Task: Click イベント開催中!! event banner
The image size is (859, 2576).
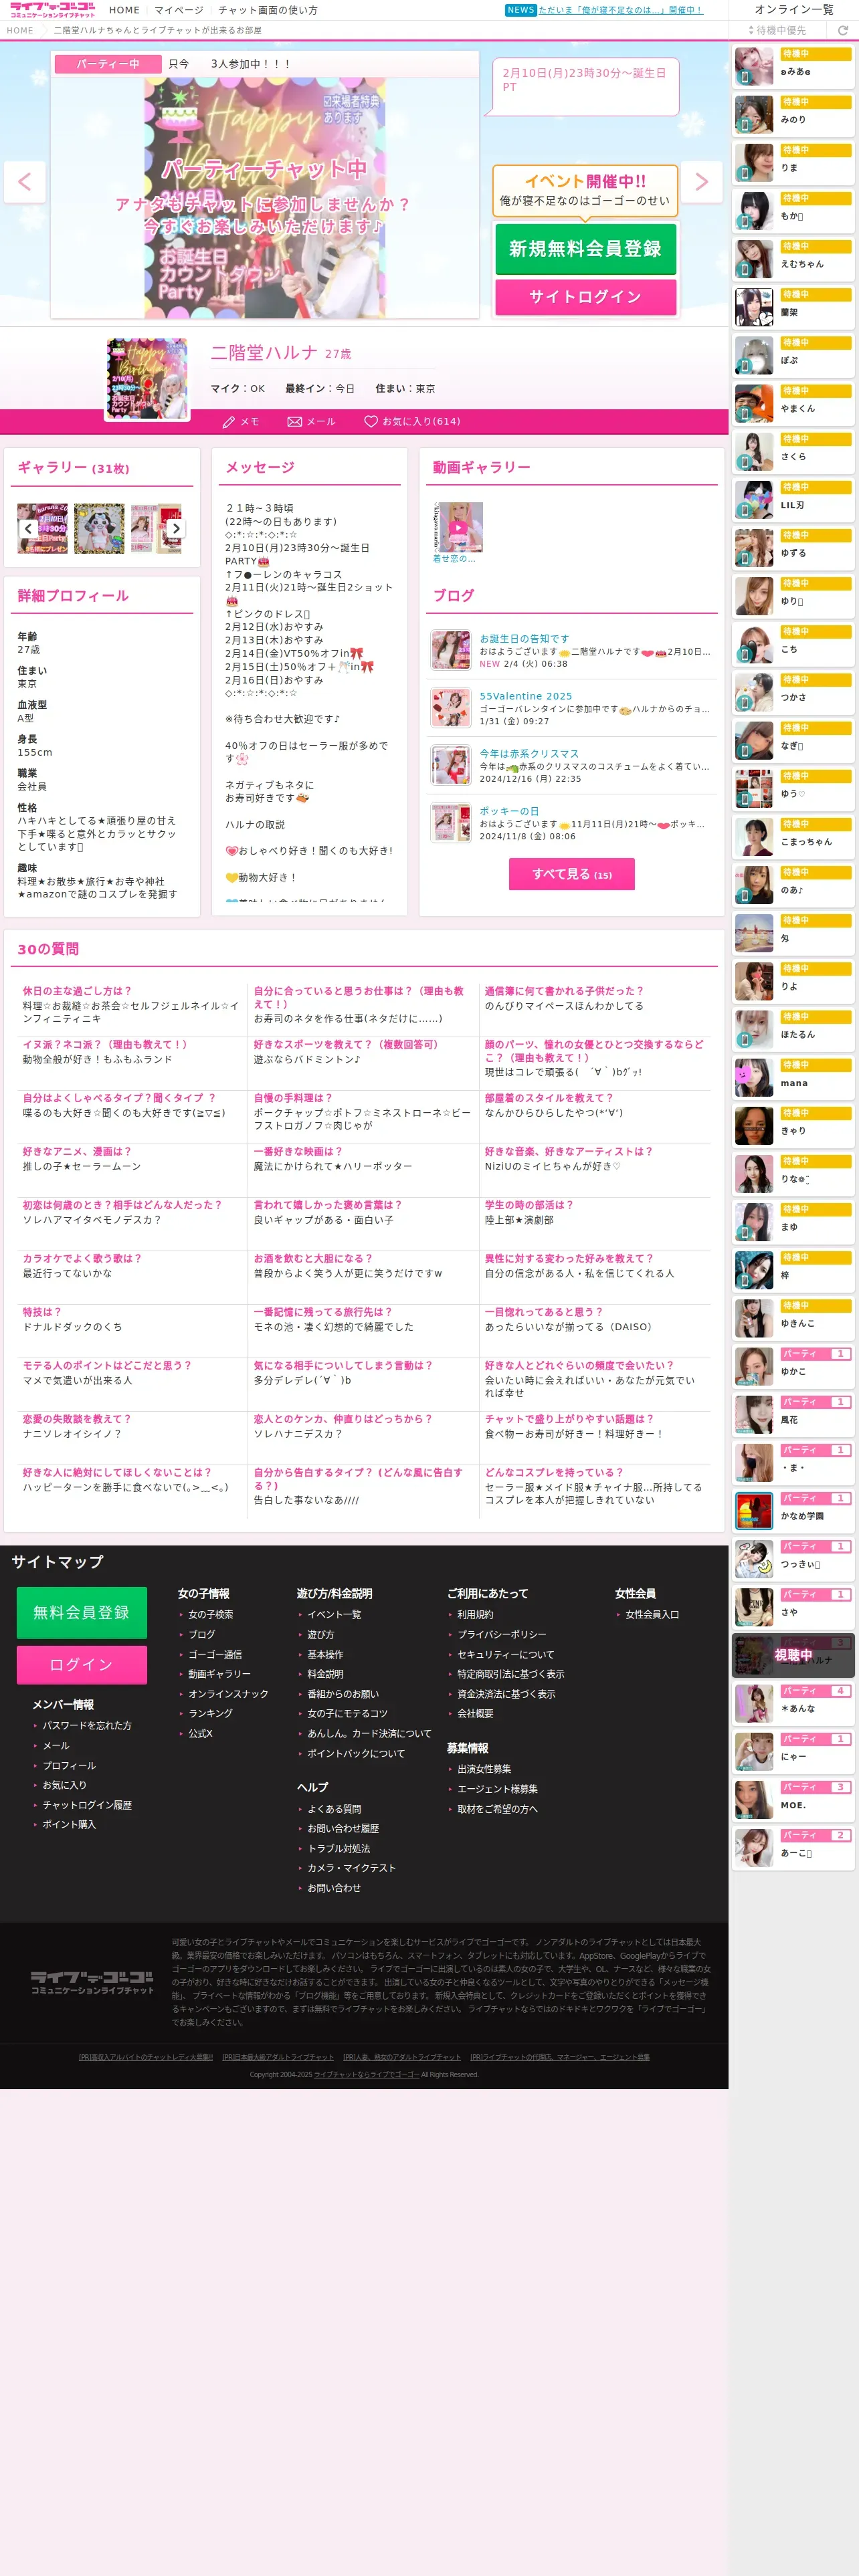Action: point(585,191)
